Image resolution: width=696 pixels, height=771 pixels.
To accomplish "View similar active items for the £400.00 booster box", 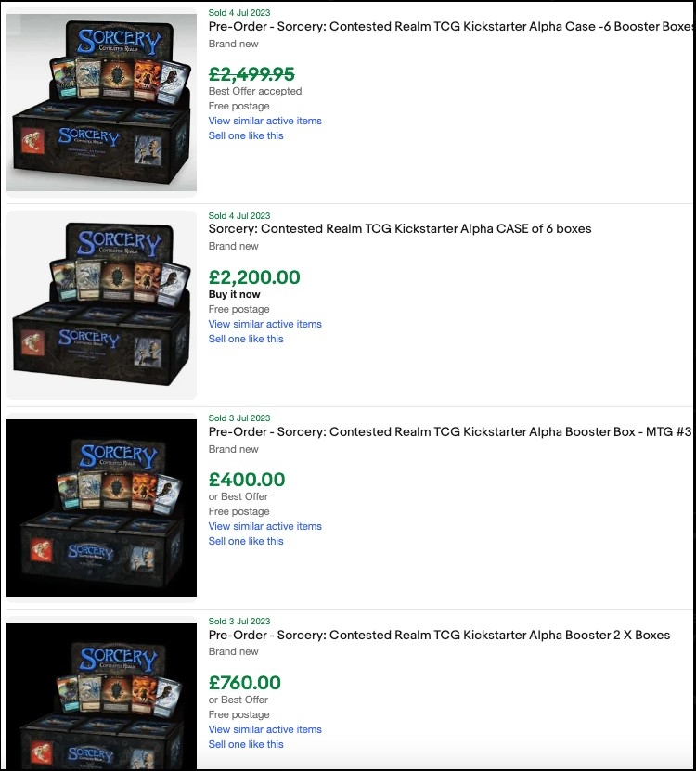I will click(x=264, y=526).
